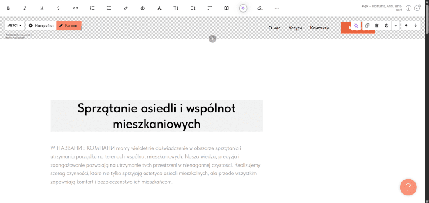Open more formatting options (three dots)
Image resolution: width=429 pixels, height=203 pixels.
point(277,8)
